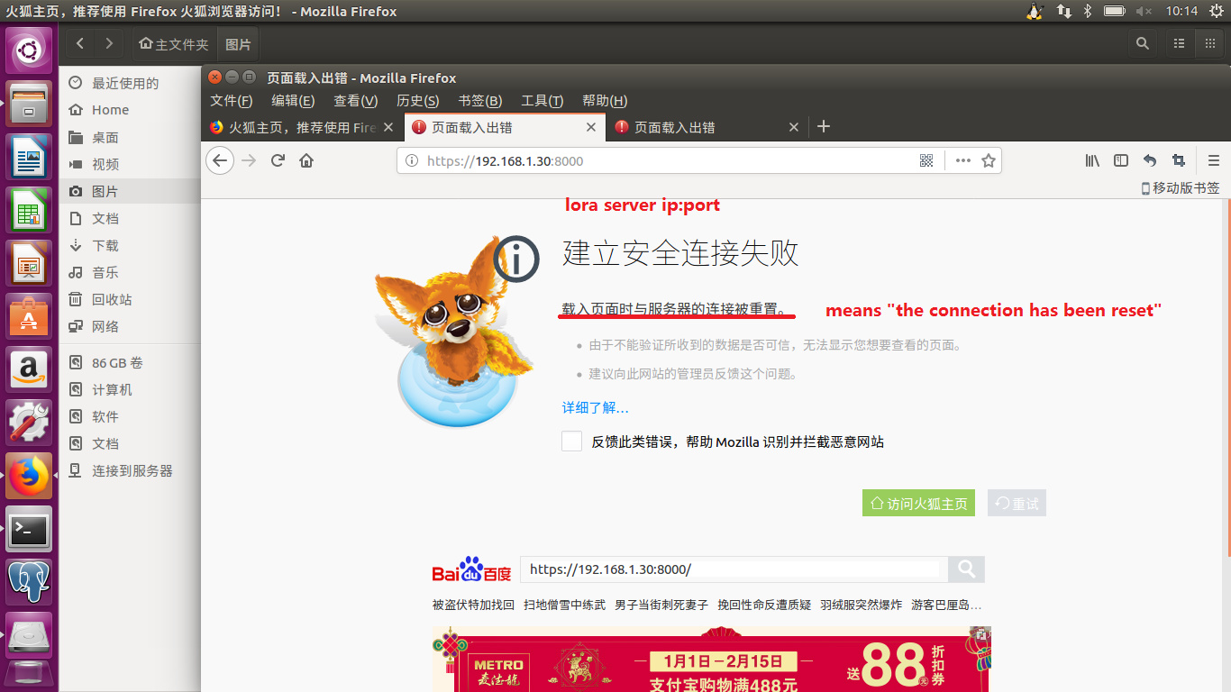Check the report errors to Mozilla box

[x=571, y=441]
